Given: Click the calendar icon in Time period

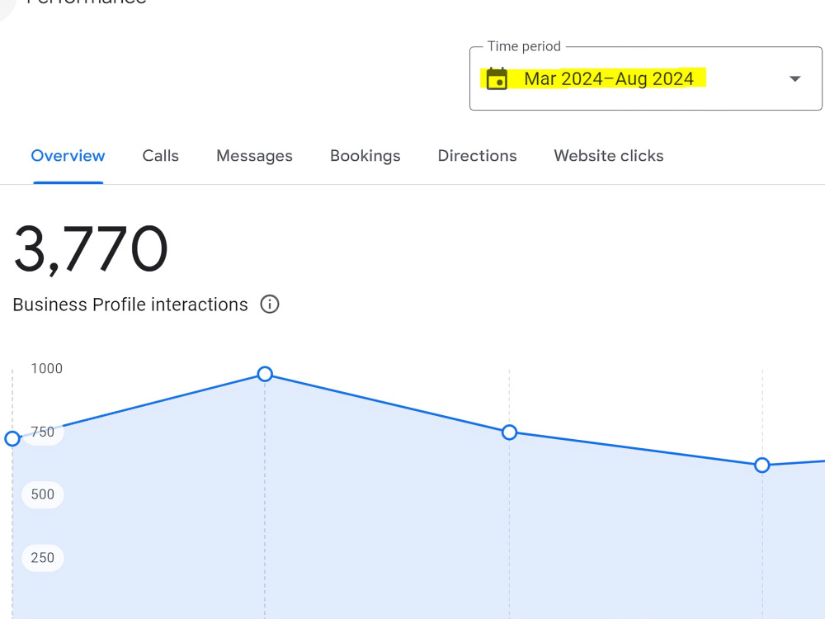Looking at the screenshot, I should (497, 79).
